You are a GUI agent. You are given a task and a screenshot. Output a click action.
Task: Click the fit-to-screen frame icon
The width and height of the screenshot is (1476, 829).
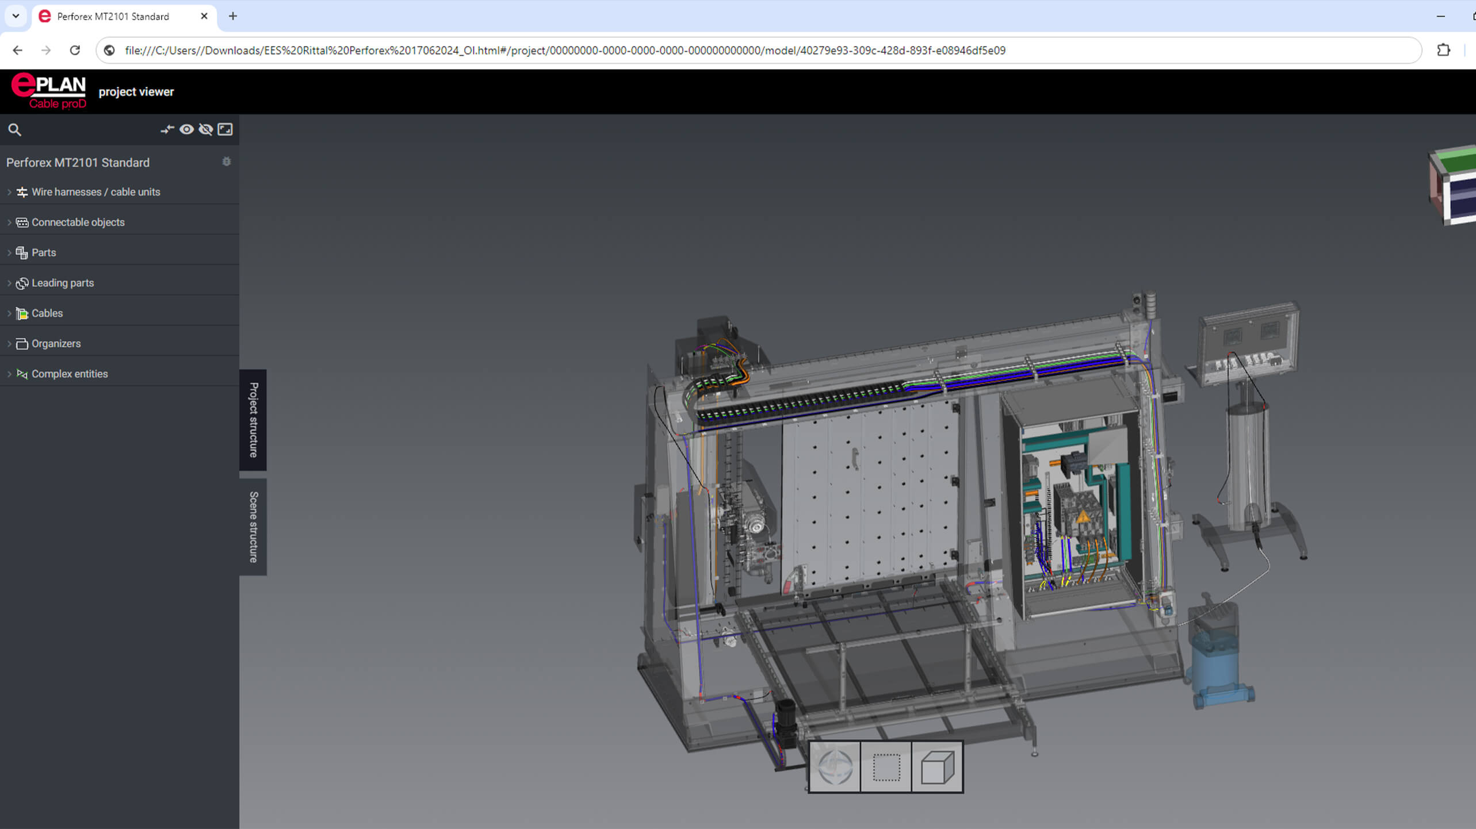click(225, 129)
